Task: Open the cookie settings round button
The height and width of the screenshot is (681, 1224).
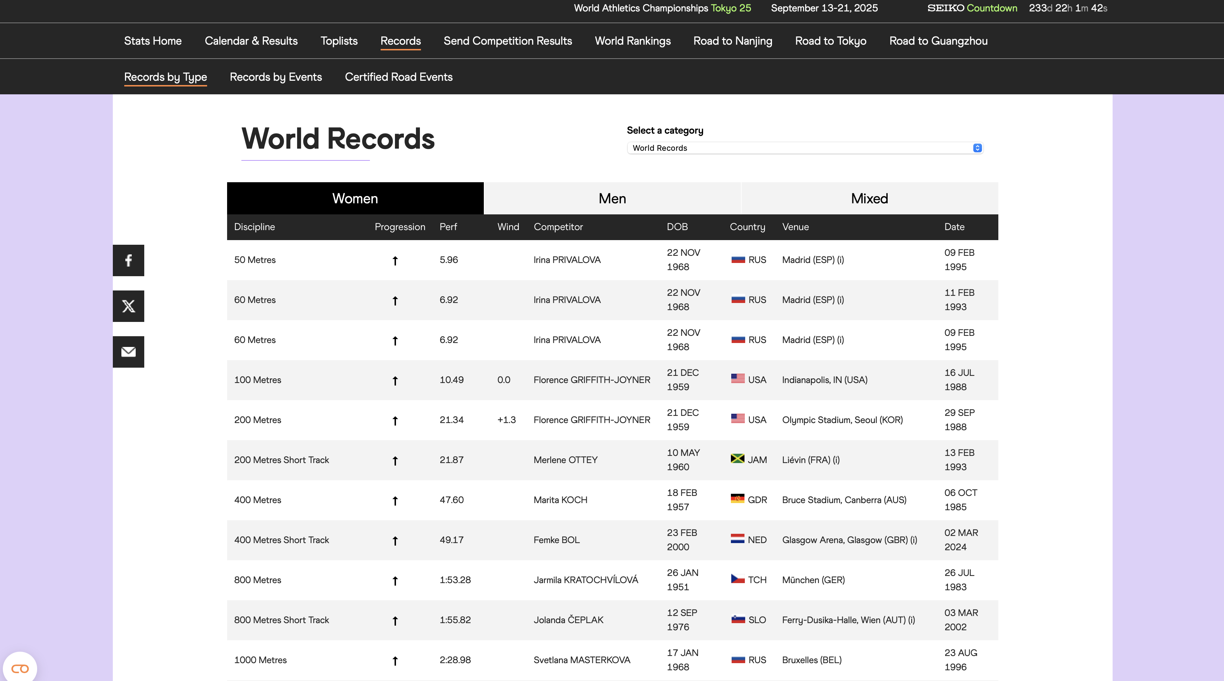Action: (x=20, y=668)
